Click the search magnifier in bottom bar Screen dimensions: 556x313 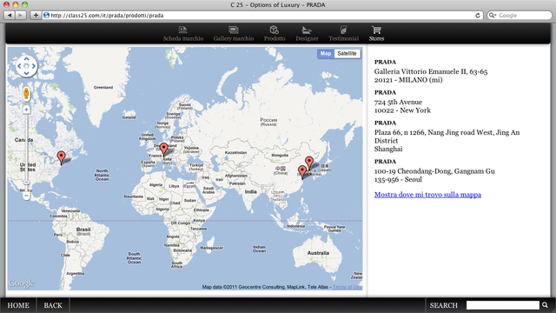pos(545,305)
